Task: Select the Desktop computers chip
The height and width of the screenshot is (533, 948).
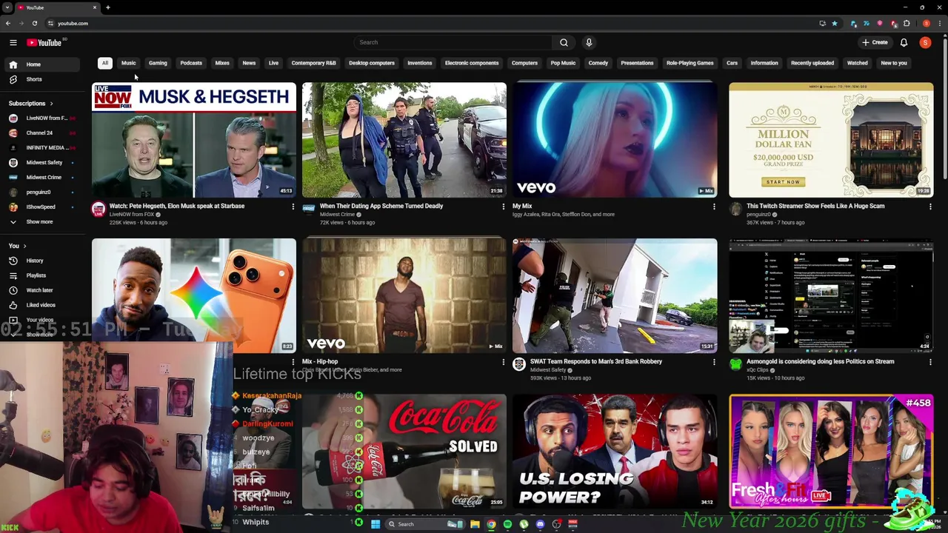Action: pyautogui.click(x=372, y=63)
